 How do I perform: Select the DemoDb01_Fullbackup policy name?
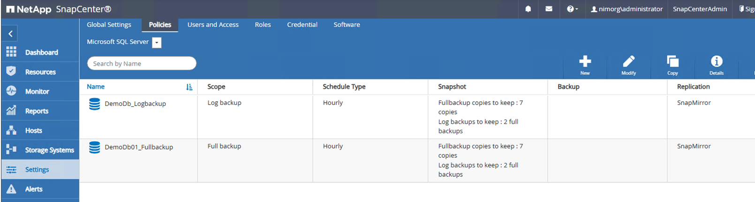pyautogui.click(x=139, y=147)
